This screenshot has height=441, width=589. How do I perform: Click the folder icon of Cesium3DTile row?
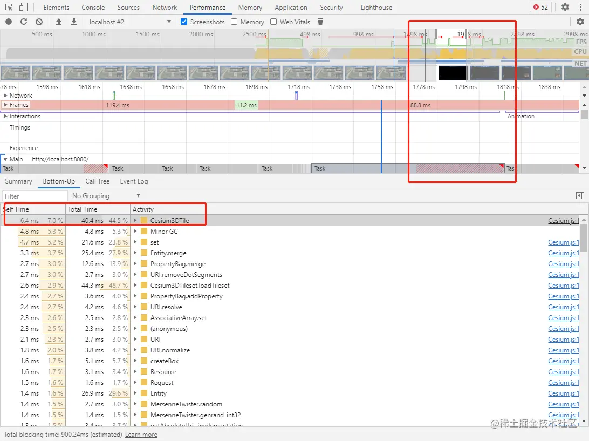point(144,220)
